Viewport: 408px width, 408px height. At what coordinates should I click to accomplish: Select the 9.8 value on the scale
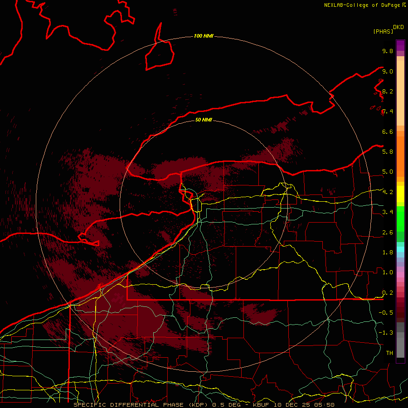click(388, 51)
